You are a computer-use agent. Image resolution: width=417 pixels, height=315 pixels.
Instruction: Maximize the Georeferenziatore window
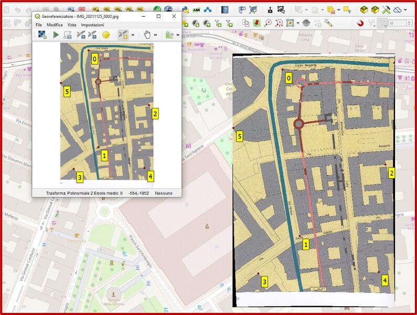158,16
